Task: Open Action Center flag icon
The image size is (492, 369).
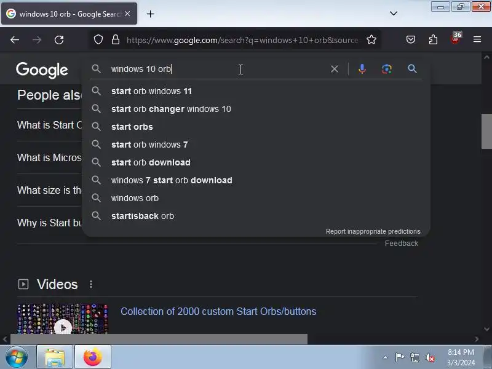Action: 400,357
